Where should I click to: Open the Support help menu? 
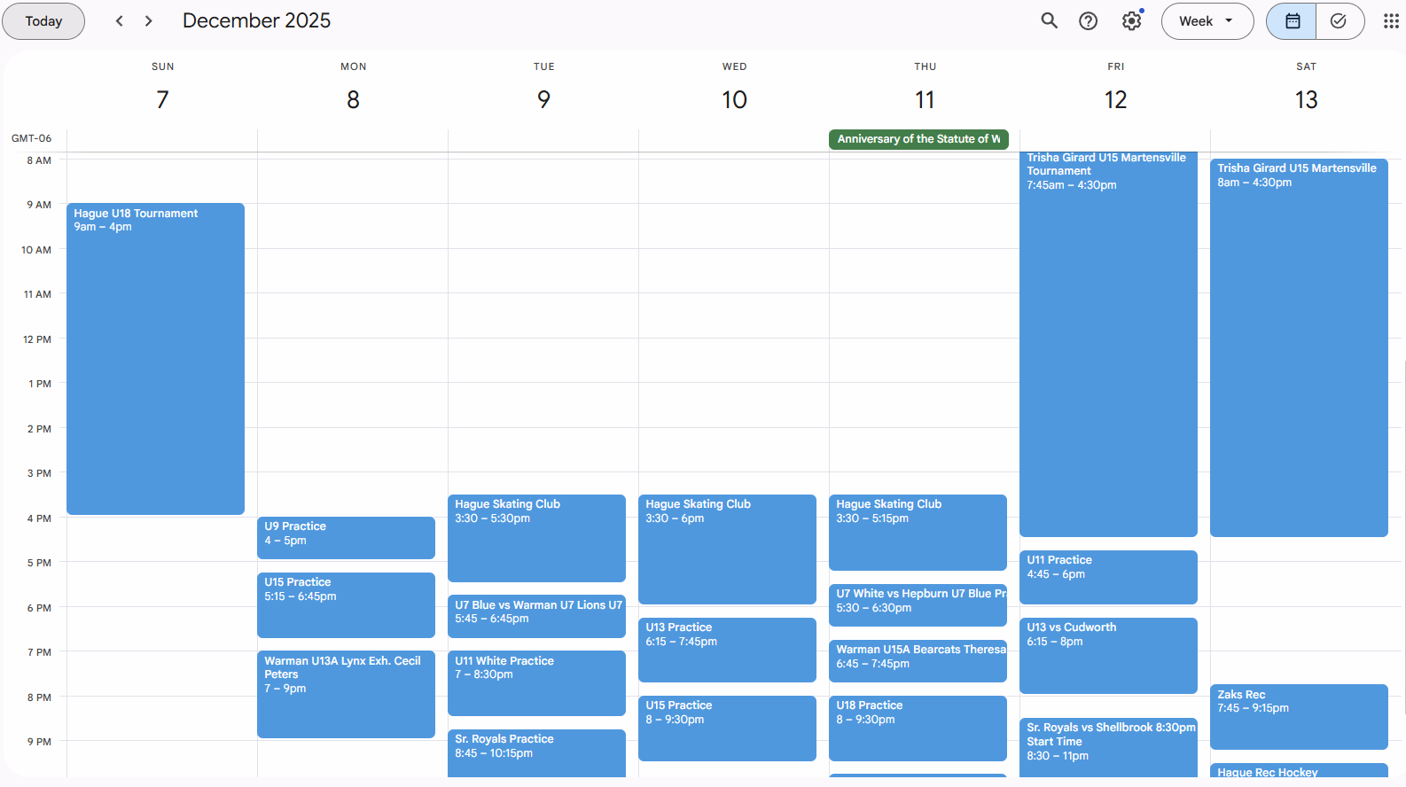[x=1088, y=21]
